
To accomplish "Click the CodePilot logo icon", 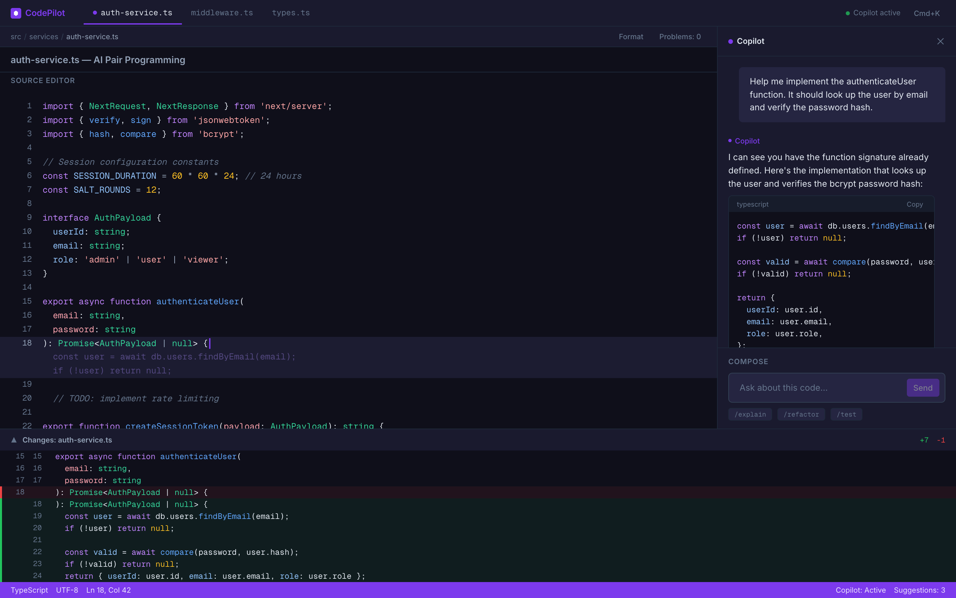I will pos(16,13).
